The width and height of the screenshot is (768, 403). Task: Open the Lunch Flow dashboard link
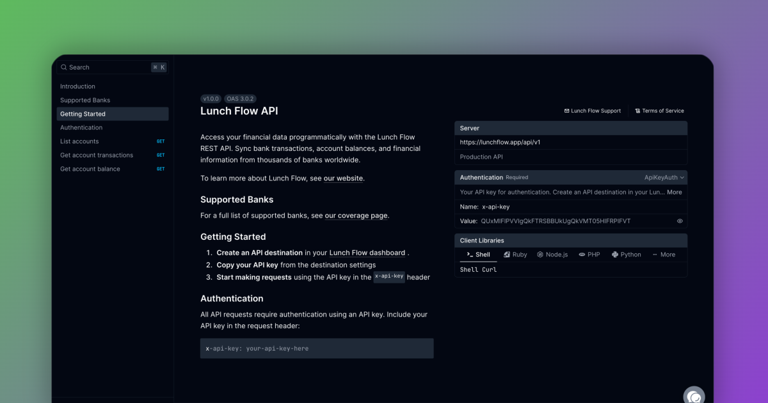pyautogui.click(x=367, y=253)
